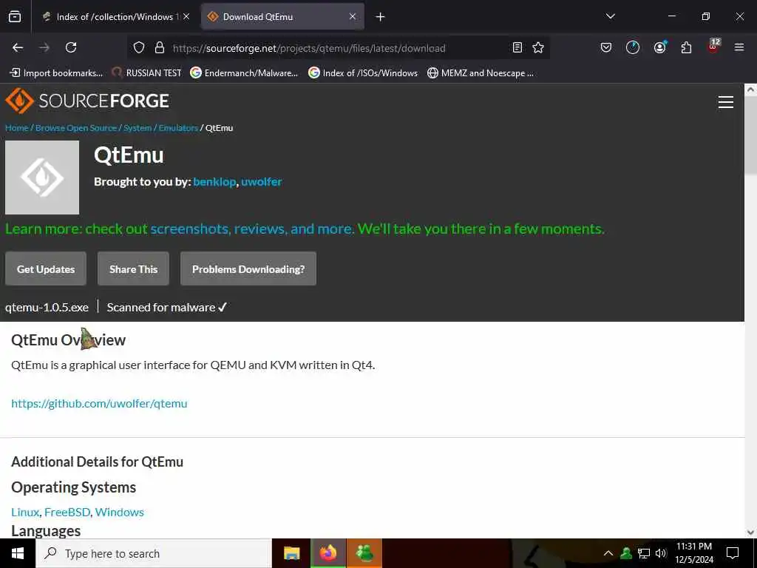Click Problems Downloading? button
The width and height of the screenshot is (757, 568).
click(x=248, y=269)
